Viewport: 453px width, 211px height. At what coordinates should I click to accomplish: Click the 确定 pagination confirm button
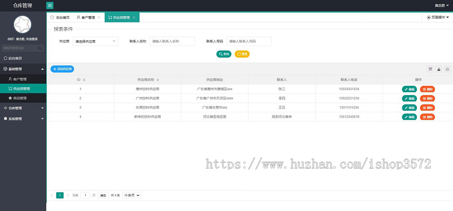click(x=103, y=195)
